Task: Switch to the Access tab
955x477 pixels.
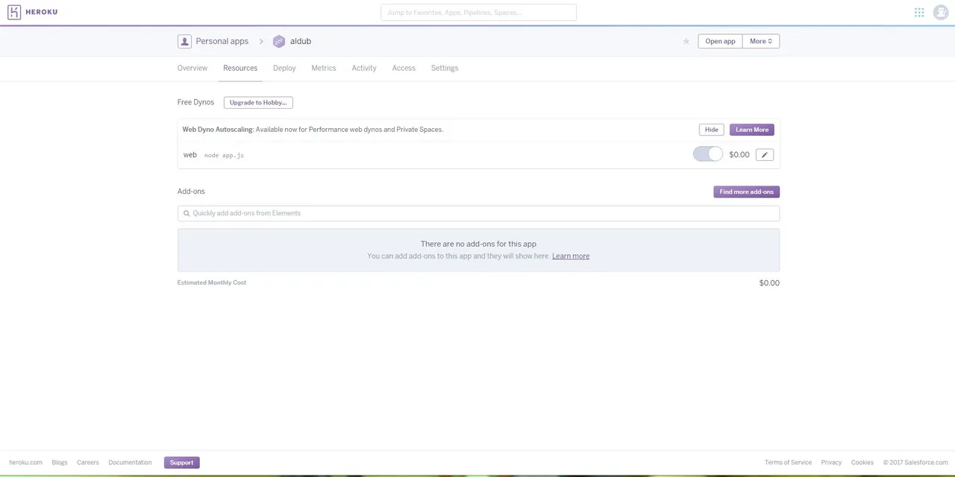Action: click(x=404, y=68)
